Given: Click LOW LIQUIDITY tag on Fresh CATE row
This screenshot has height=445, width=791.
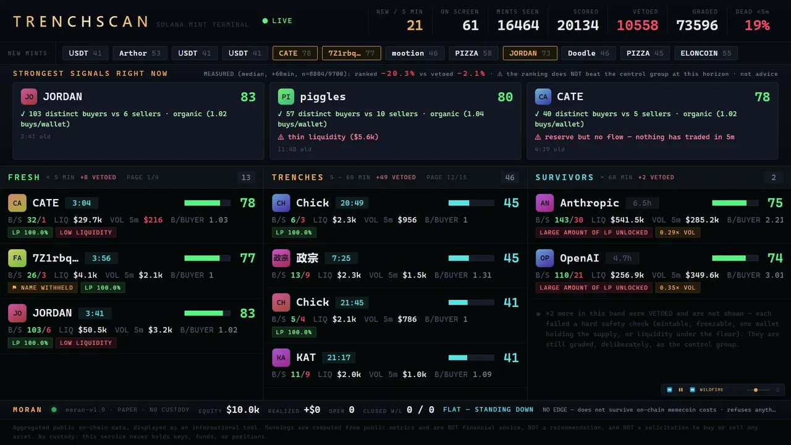Looking at the screenshot, I should [x=86, y=232].
